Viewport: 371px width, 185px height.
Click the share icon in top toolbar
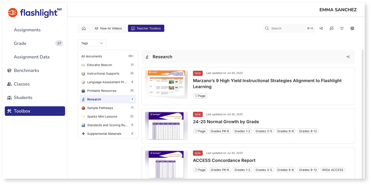coord(321,28)
